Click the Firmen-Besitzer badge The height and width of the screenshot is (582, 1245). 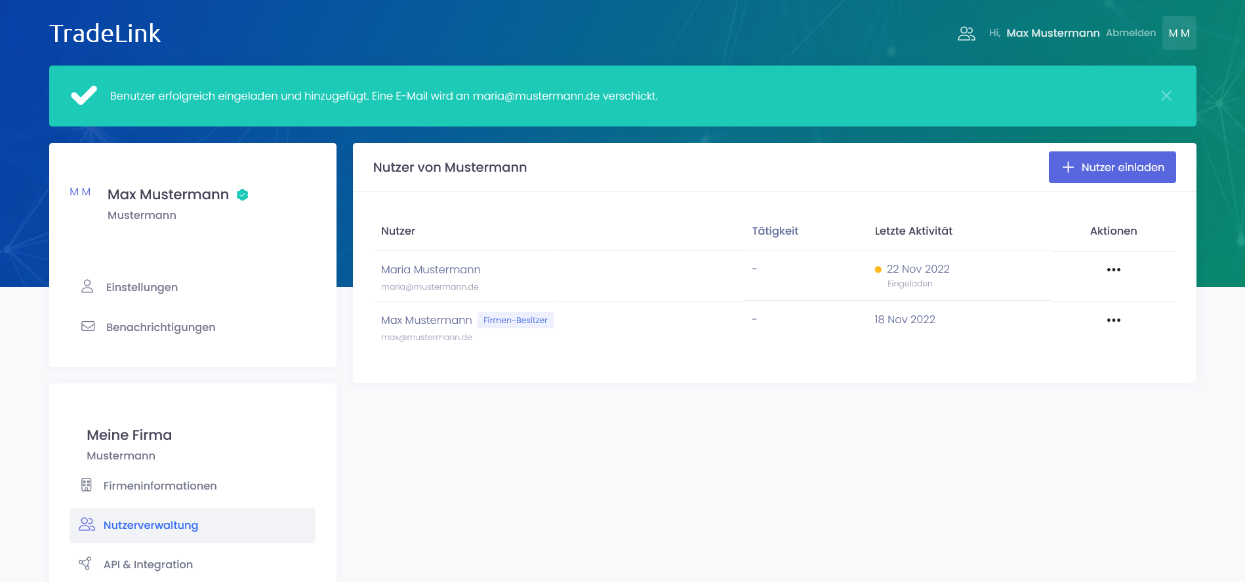click(x=515, y=320)
